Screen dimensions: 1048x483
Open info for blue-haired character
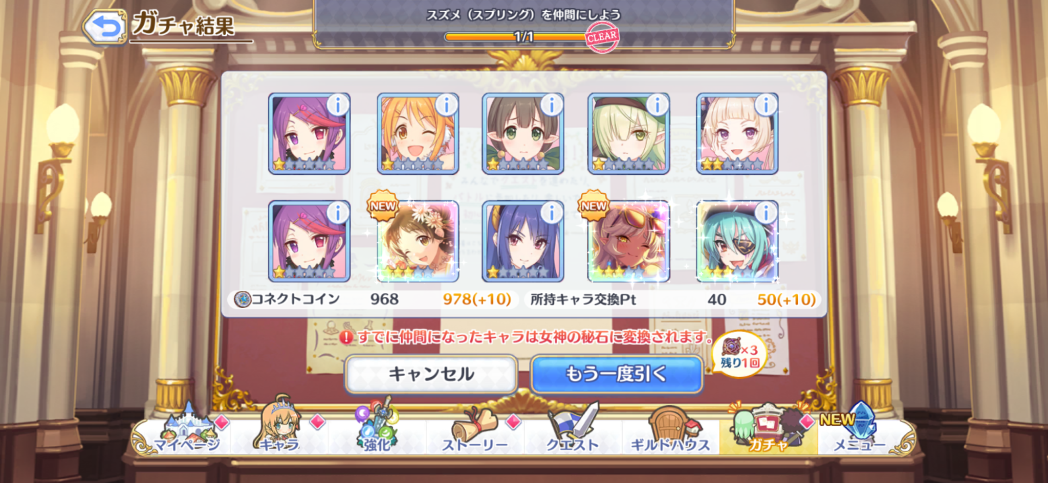[x=551, y=213]
